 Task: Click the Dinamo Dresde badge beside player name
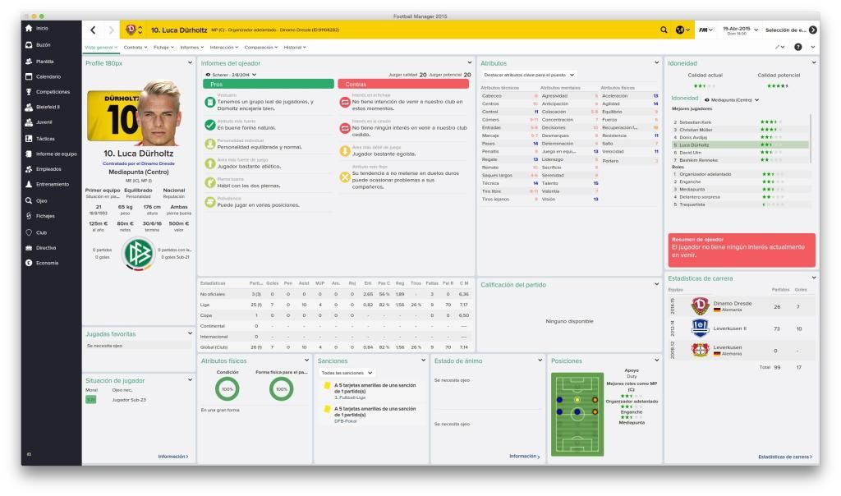tap(131, 30)
